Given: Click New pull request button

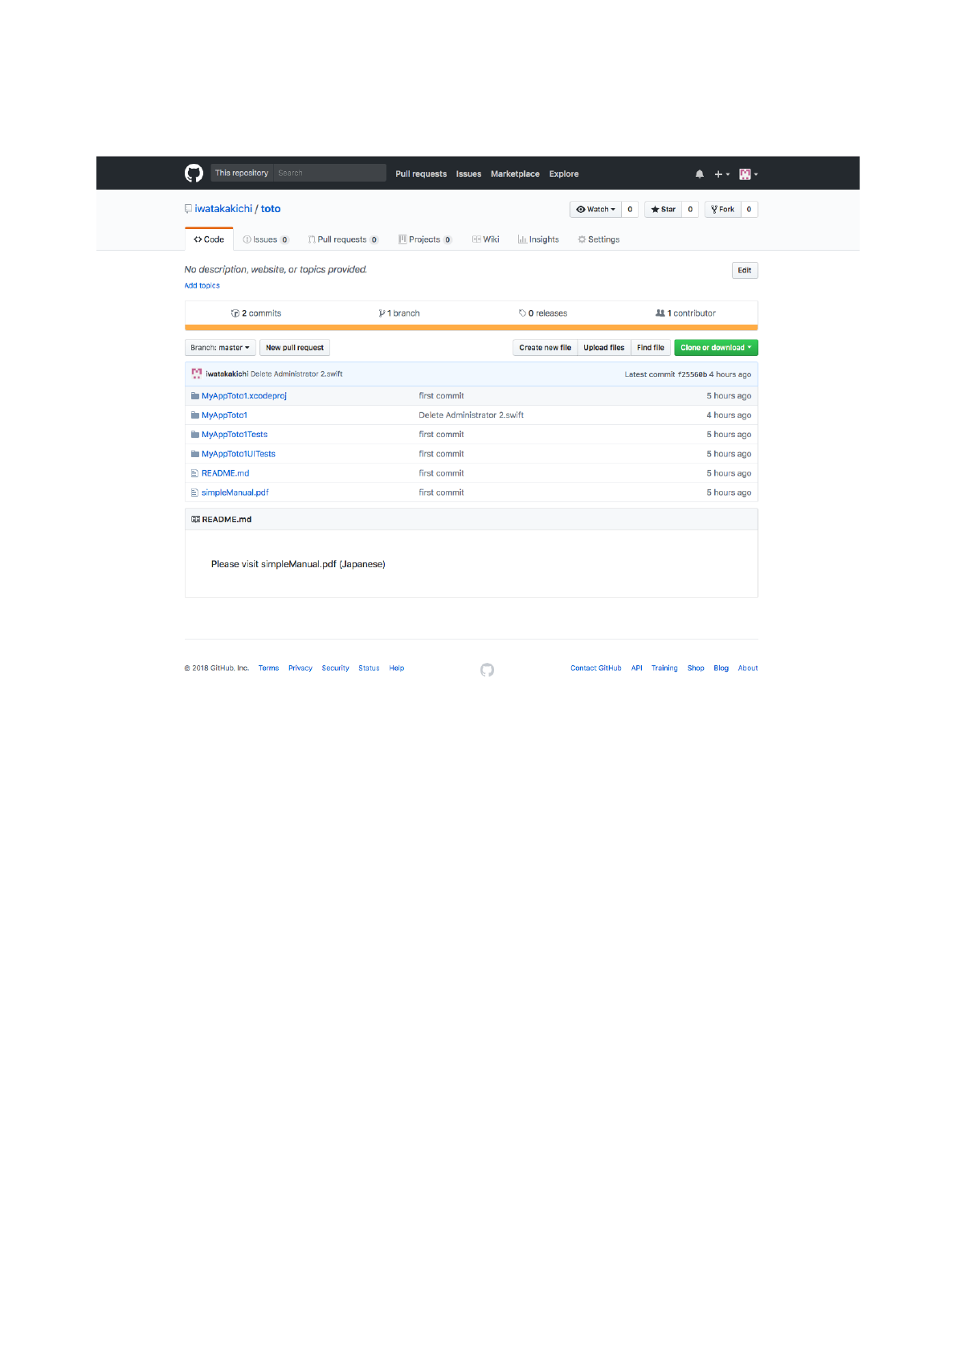Looking at the screenshot, I should 295,348.
